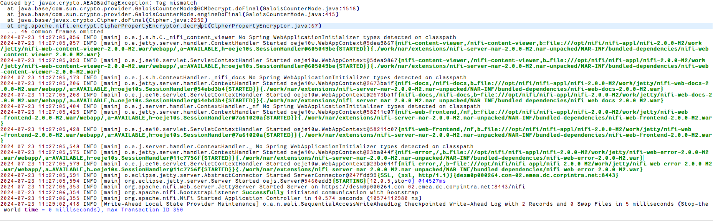Click 'org.apache.nifi.web.server.JettyServer' logger name

click(x=190, y=187)
